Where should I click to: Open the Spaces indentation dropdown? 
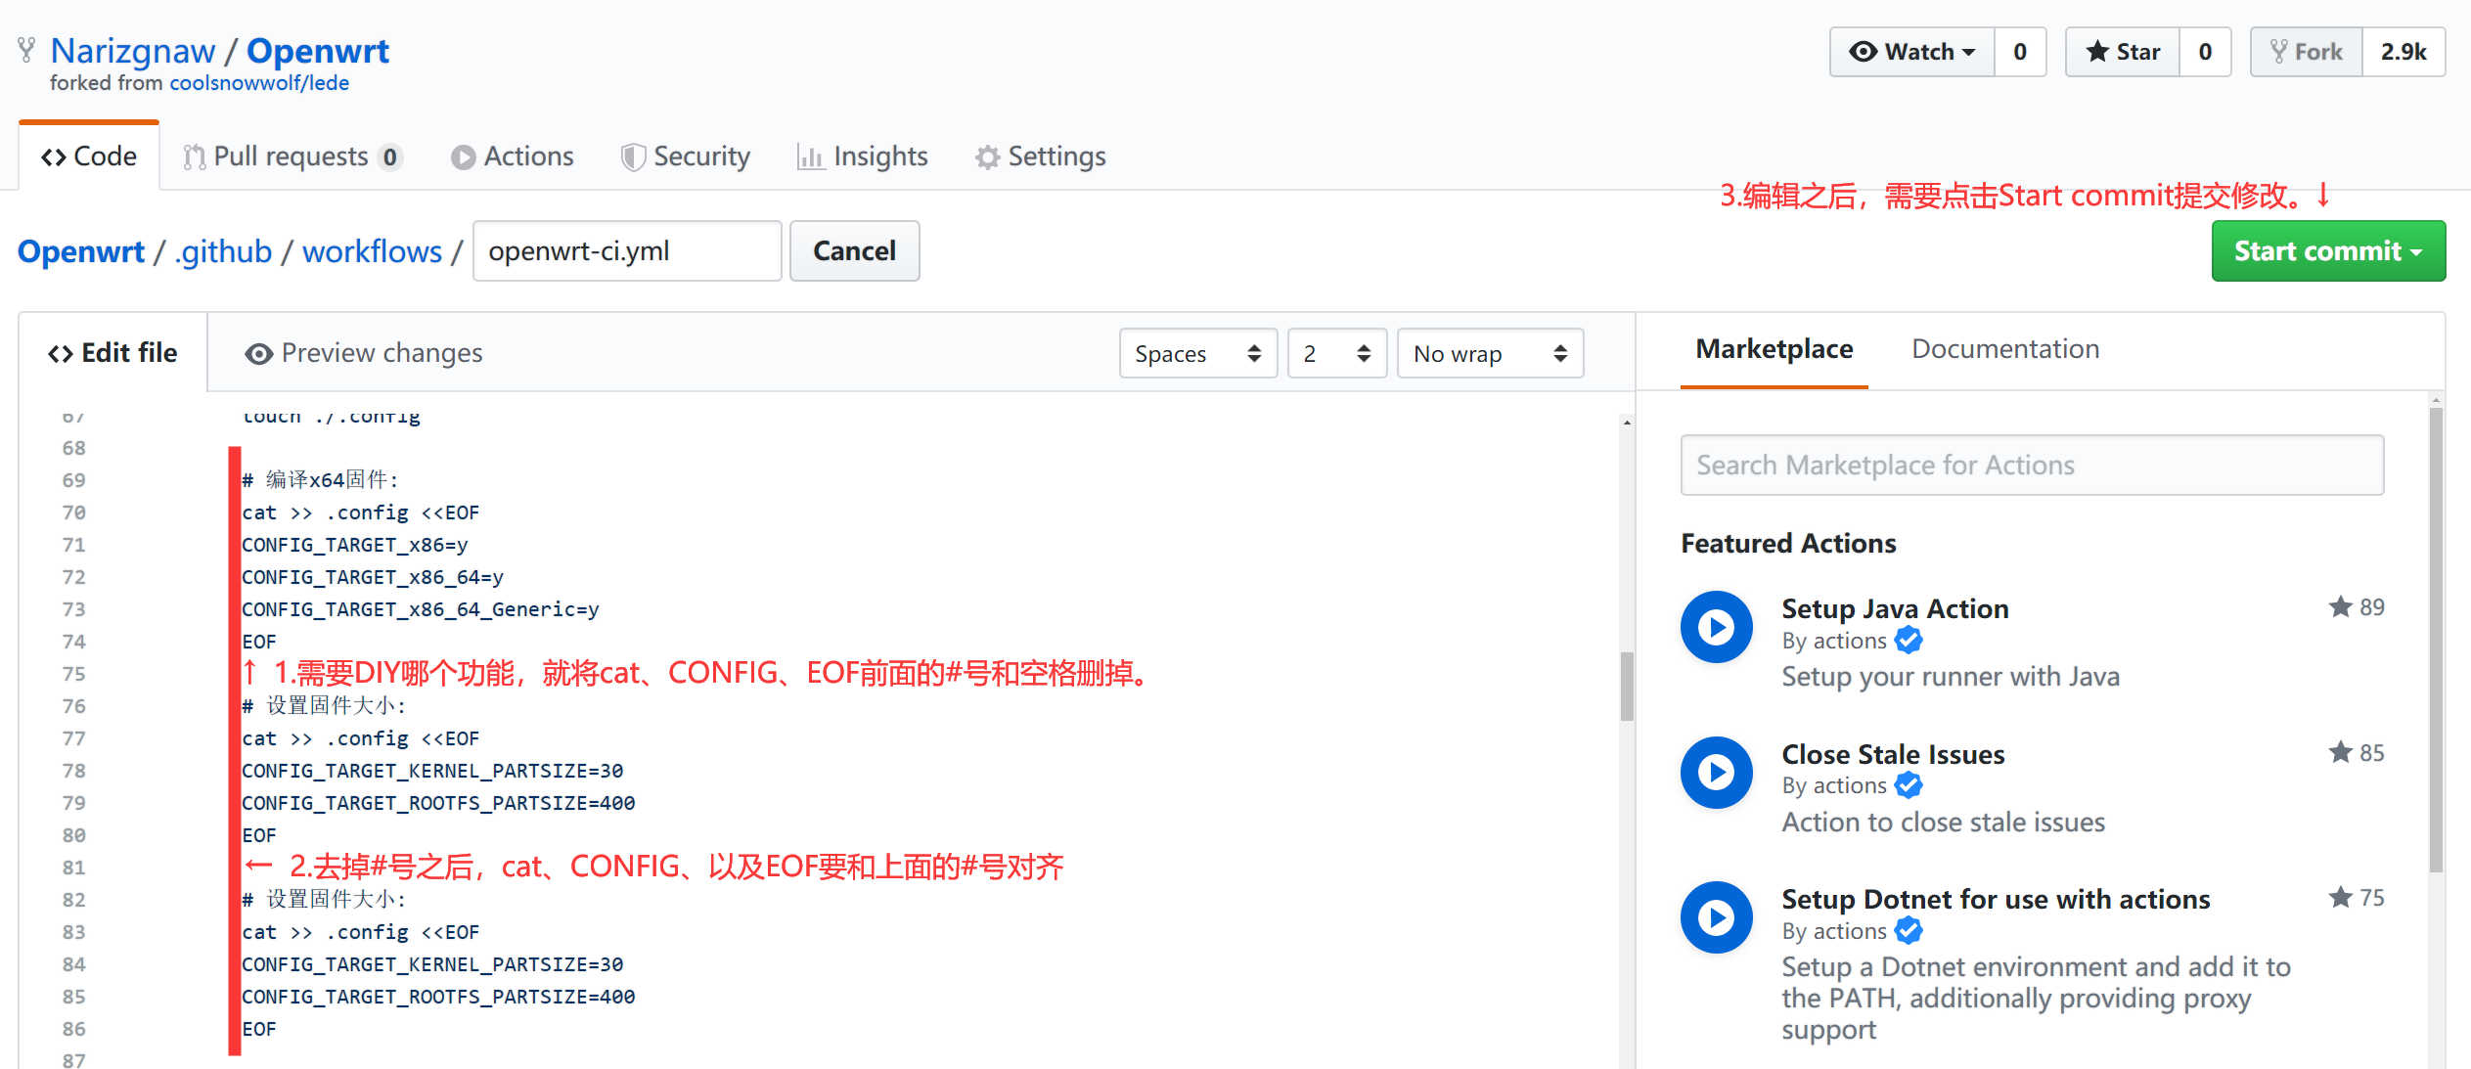[x=1197, y=353]
